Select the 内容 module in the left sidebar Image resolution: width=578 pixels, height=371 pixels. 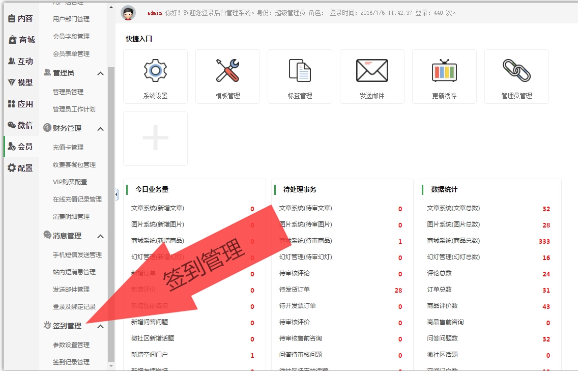(21, 18)
